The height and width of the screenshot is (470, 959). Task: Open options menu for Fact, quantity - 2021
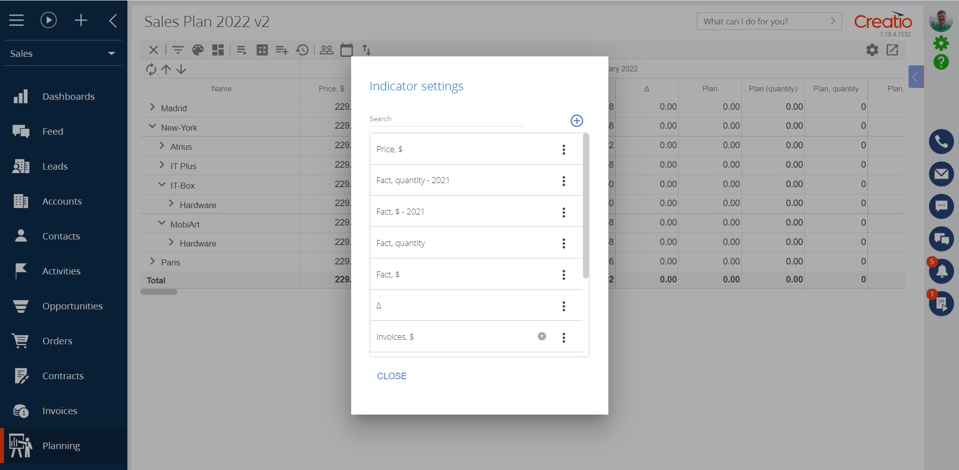click(564, 181)
